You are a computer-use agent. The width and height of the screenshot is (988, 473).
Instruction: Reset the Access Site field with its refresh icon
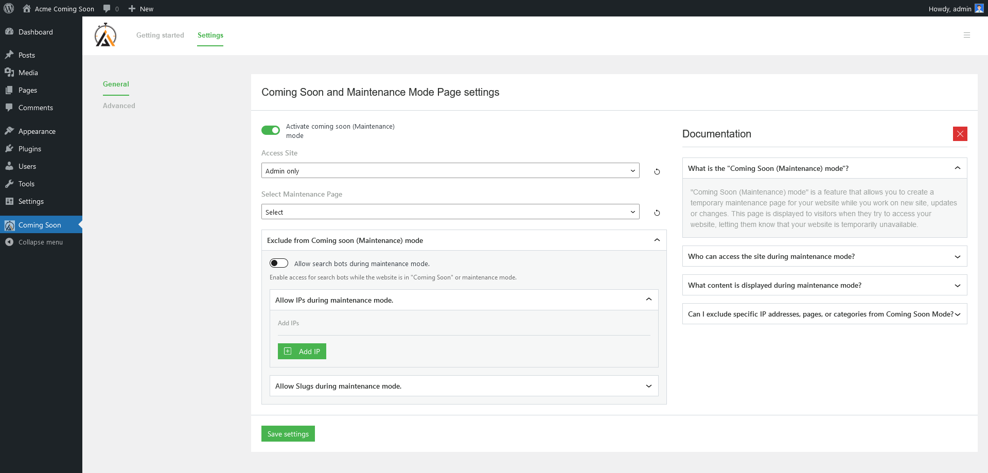(x=657, y=171)
